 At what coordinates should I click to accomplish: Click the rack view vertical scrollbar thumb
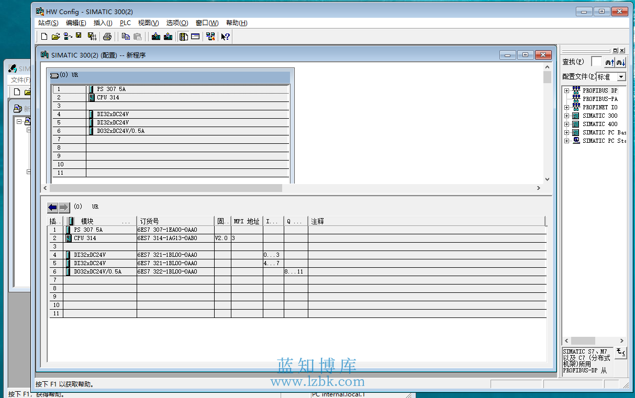point(548,77)
